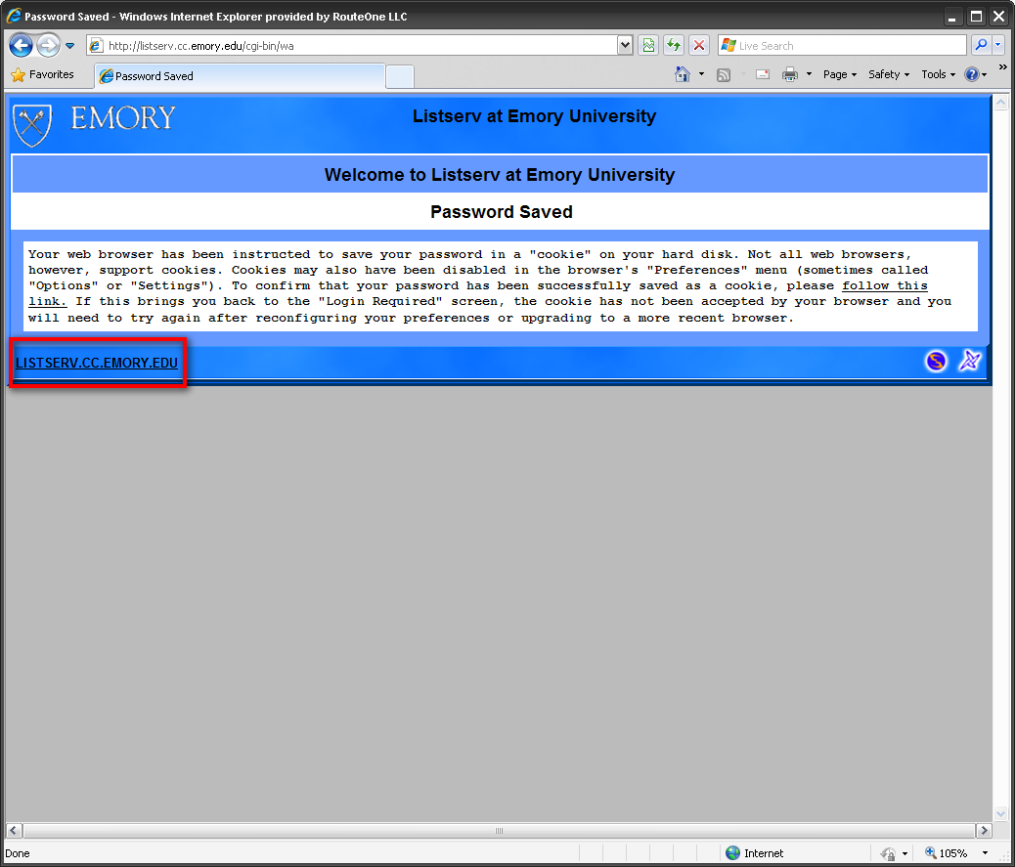Close the Internet Explorer window
Image resolution: width=1015 pixels, height=867 pixels.
[x=998, y=17]
